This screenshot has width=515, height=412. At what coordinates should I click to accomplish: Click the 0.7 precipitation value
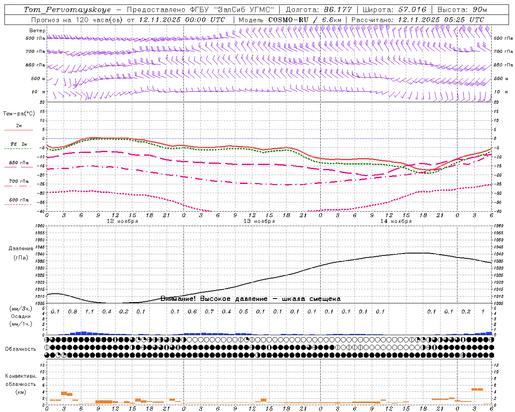pos(209,311)
